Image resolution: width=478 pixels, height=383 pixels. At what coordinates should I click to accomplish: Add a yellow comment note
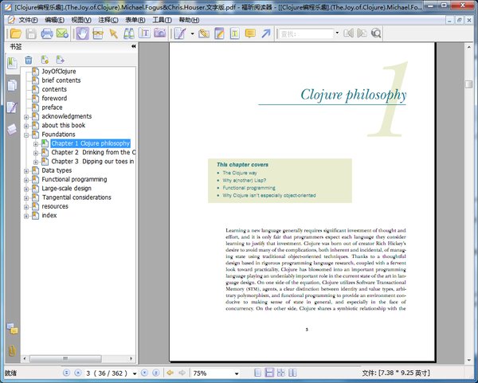(x=250, y=33)
